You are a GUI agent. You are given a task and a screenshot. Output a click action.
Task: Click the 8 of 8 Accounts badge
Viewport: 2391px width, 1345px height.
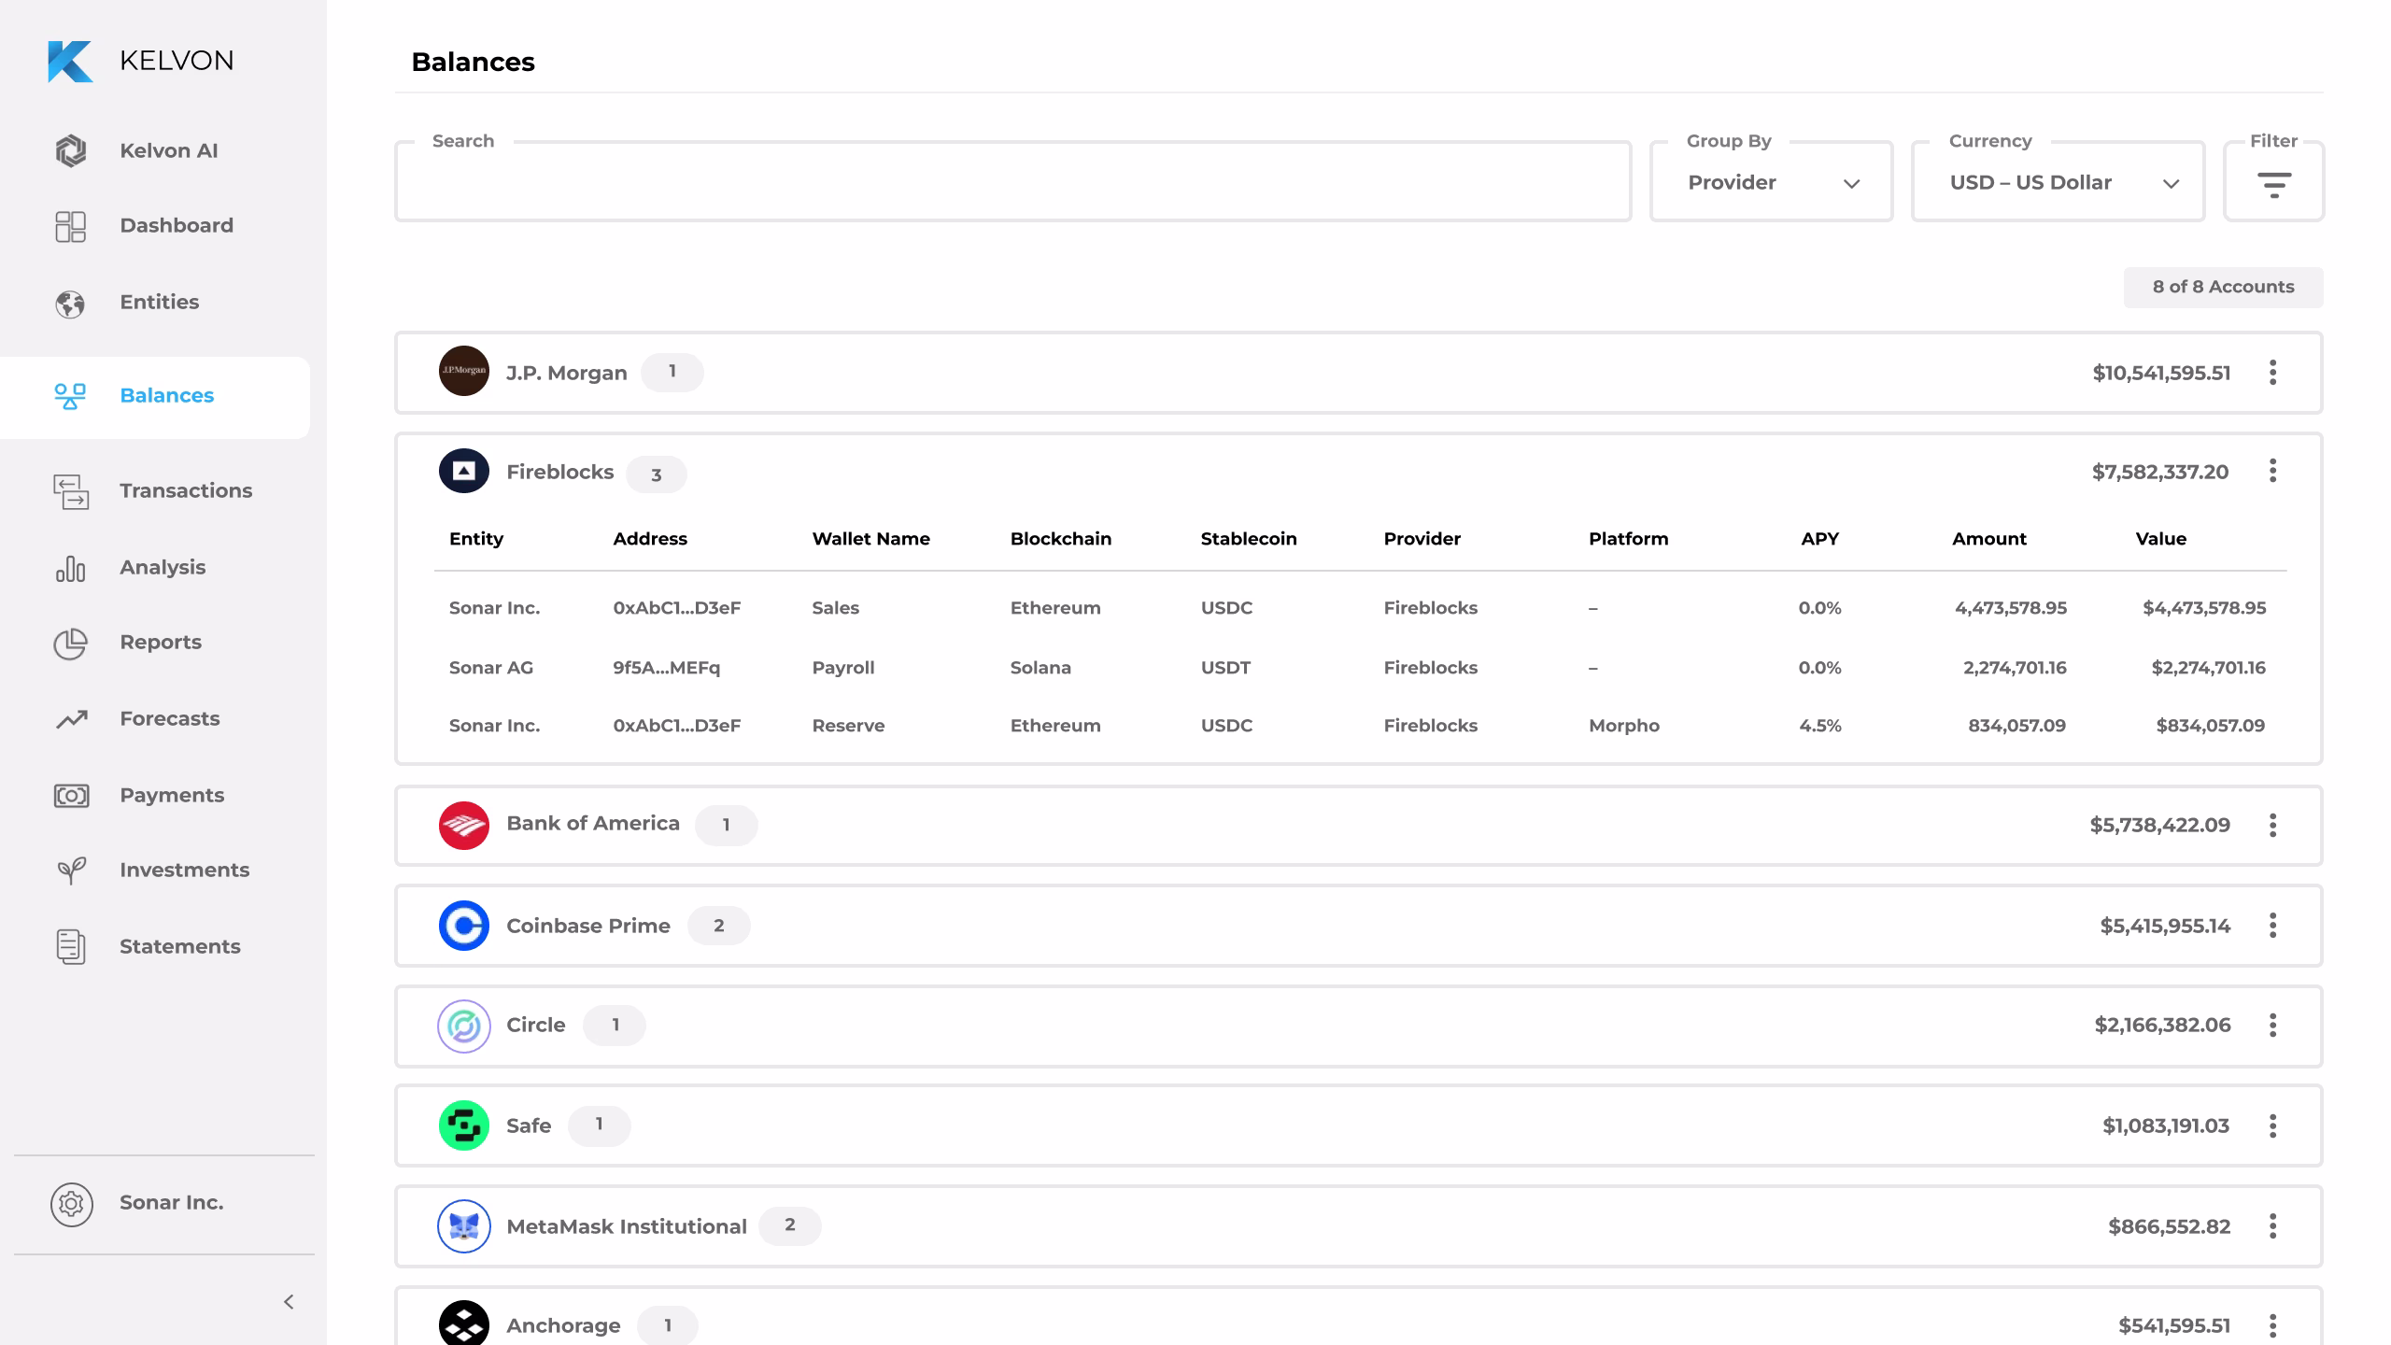point(2223,288)
